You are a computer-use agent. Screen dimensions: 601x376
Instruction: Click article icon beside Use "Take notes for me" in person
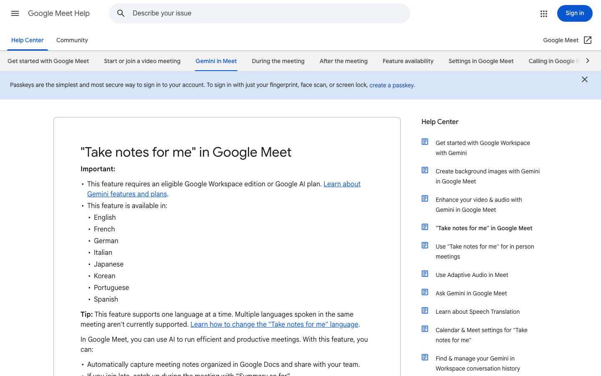tap(425, 245)
